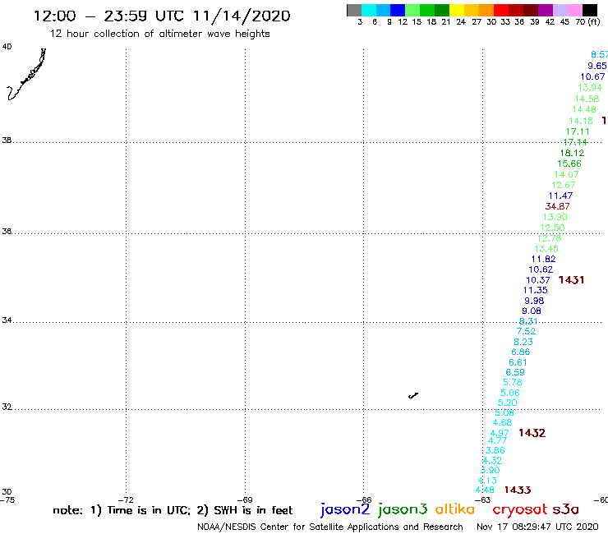Click the 13.45 wave height value
608x534 pixels.
(546, 249)
